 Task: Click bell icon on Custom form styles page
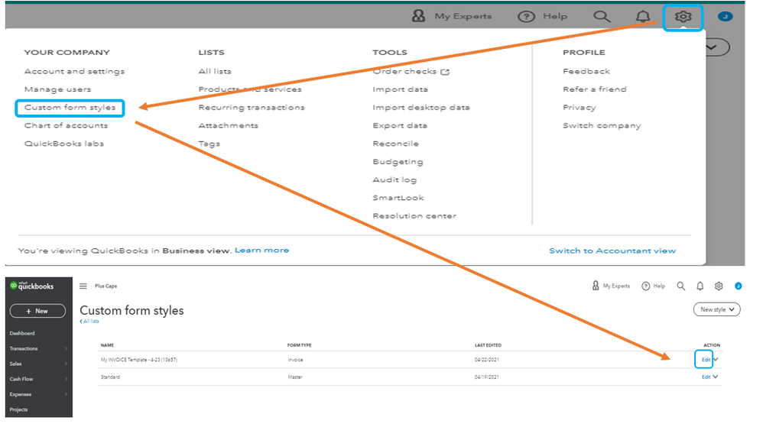[700, 286]
